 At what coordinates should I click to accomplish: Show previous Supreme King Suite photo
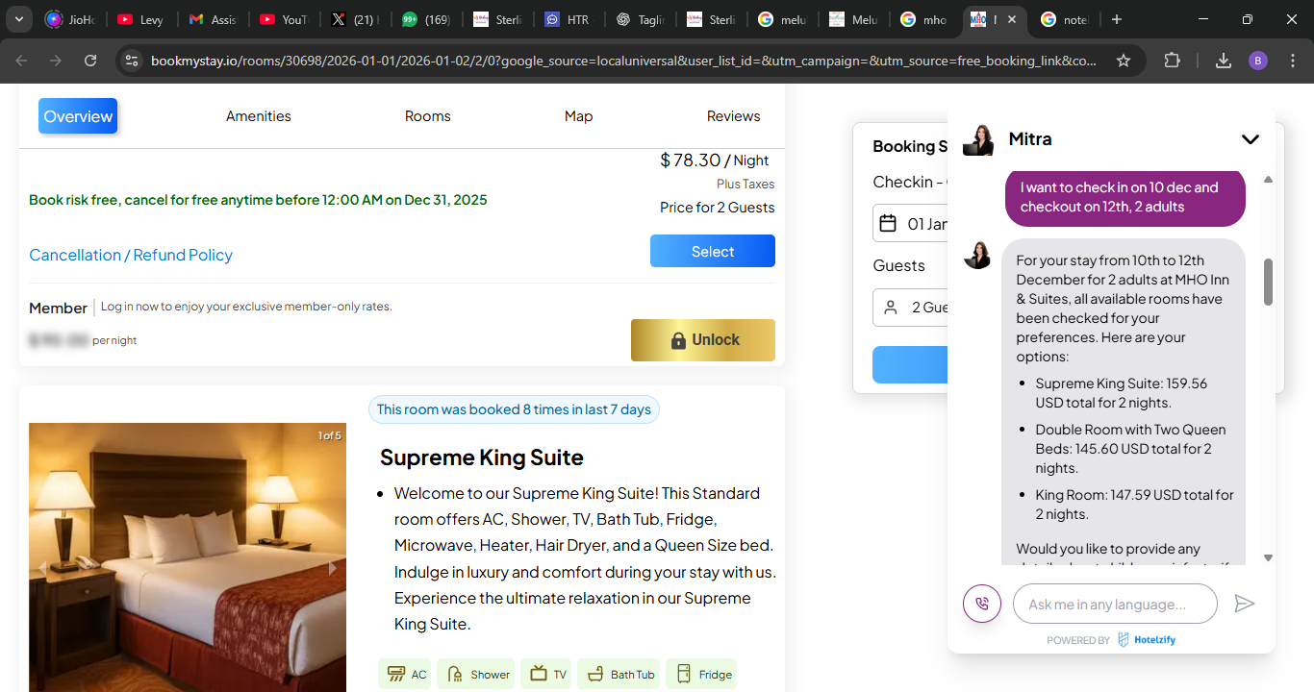[x=42, y=568]
